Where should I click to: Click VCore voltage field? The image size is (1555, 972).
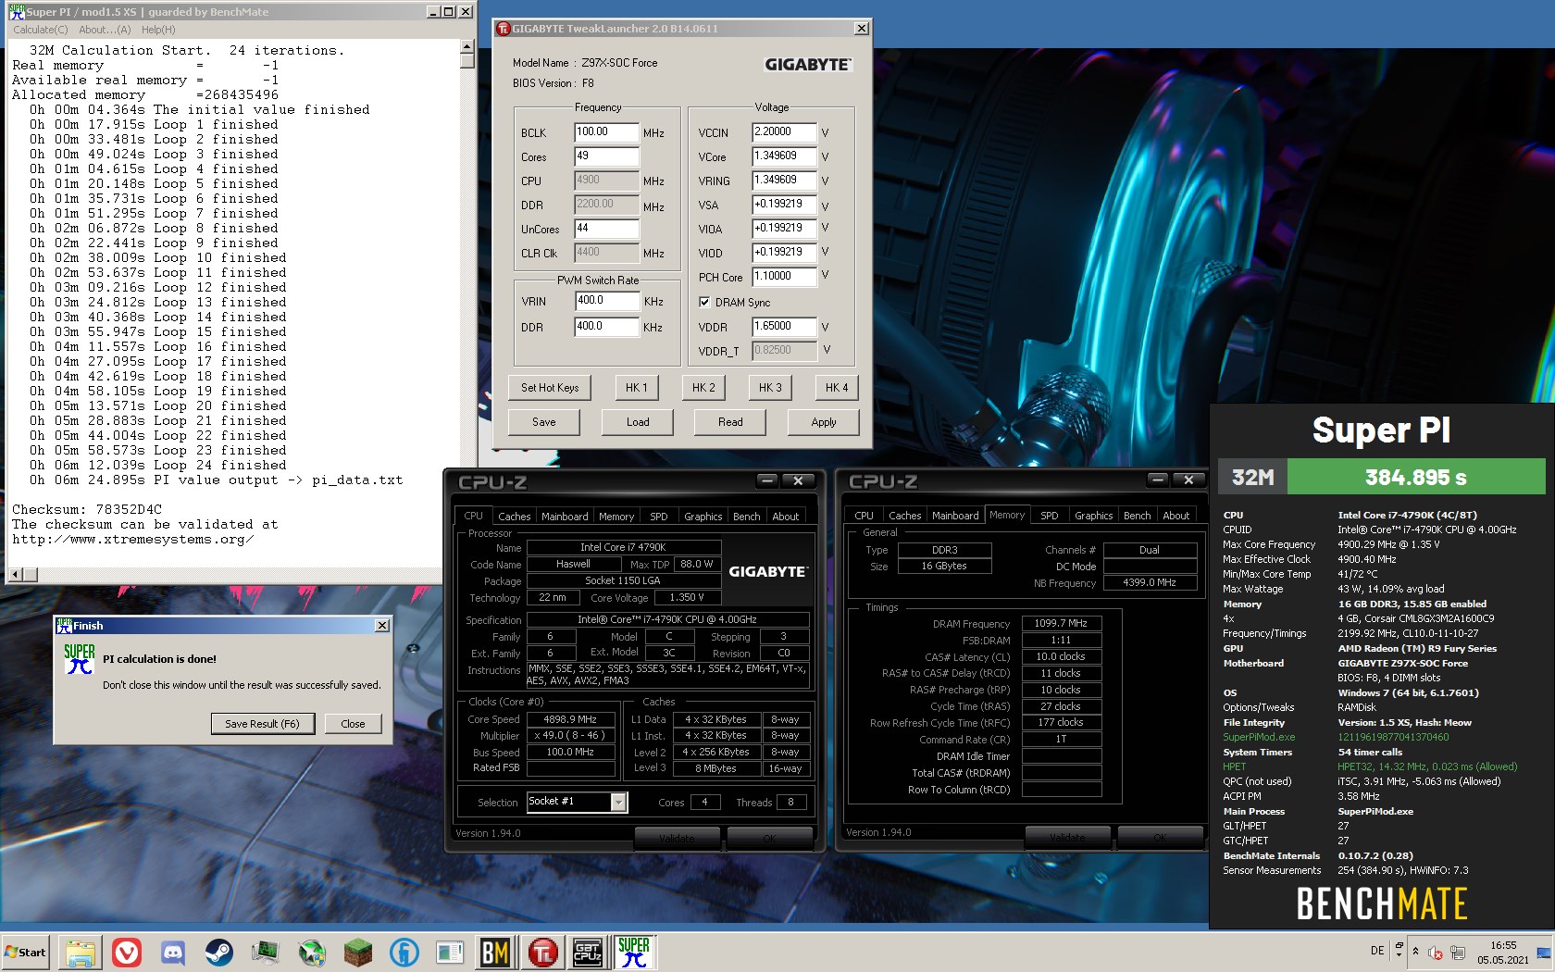coord(784,156)
